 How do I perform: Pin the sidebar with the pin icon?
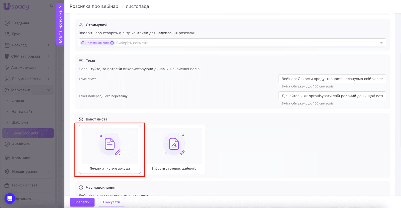click(x=51, y=6)
